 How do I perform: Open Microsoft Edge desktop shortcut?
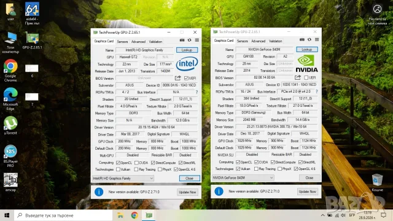click(10, 99)
